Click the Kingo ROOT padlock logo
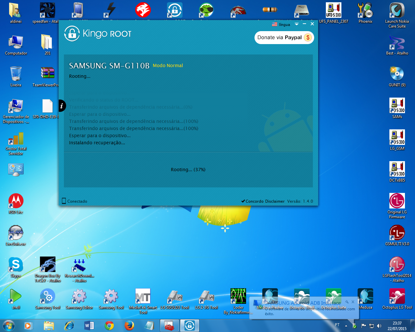This screenshot has width=415, height=332. click(x=72, y=33)
